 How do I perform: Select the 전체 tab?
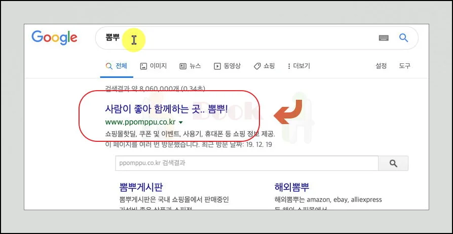[117, 66]
